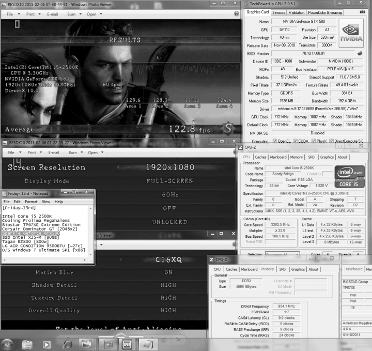Click the Intel Core i5 logo in CPU-Z

(349, 177)
